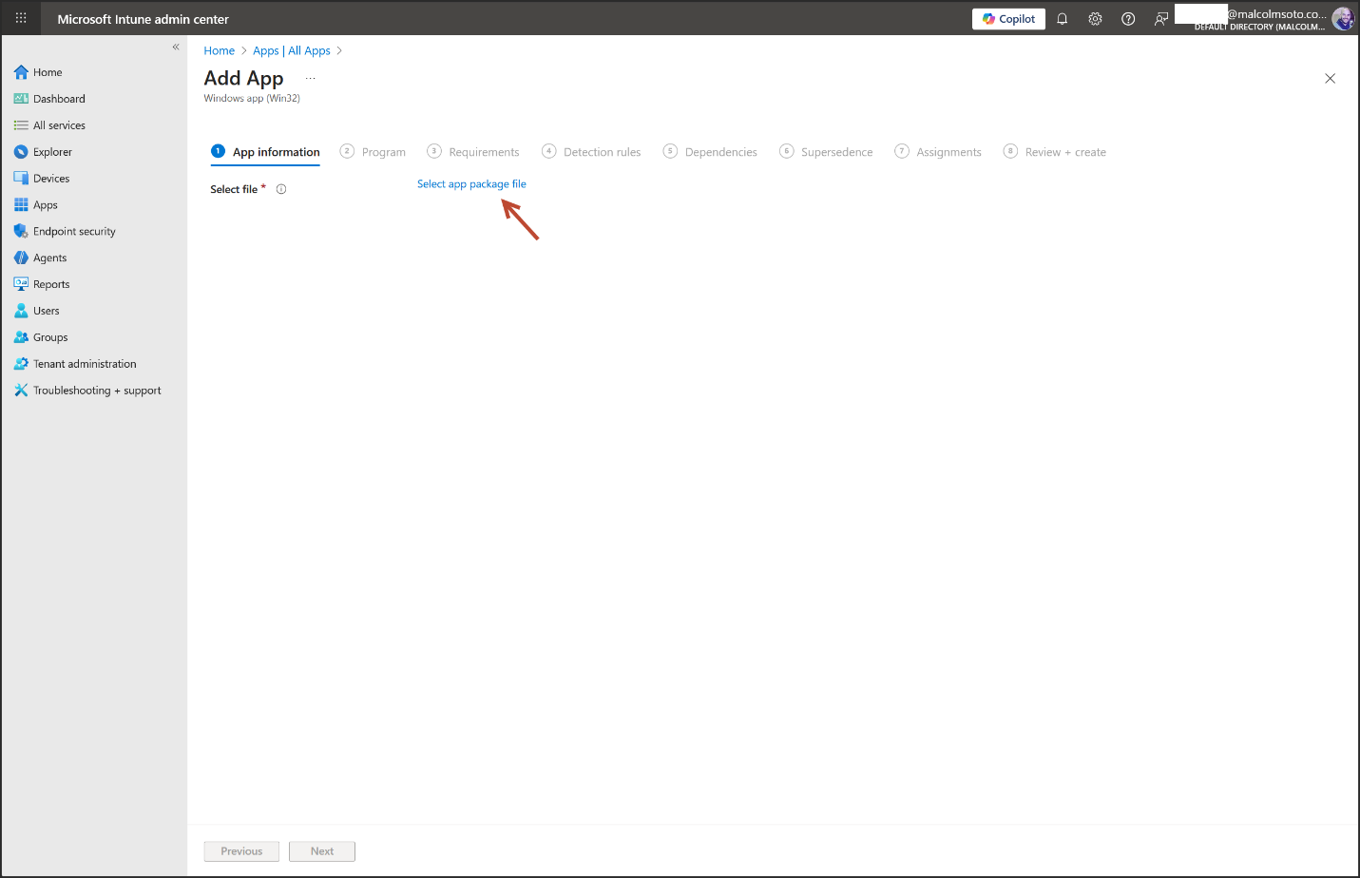The width and height of the screenshot is (1360, 878).
Task: Click the account profile avatar
Action: click(x=1342, y=19)
